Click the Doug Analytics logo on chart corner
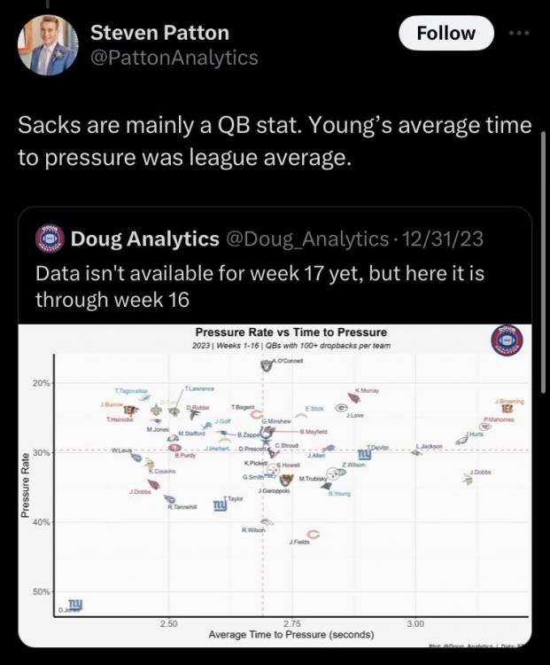The width and height of the screenshot is (550, 665). coord(507,341)
